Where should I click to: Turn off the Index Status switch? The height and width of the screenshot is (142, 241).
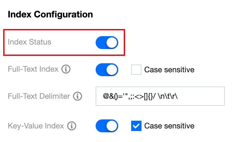[107, 42]
